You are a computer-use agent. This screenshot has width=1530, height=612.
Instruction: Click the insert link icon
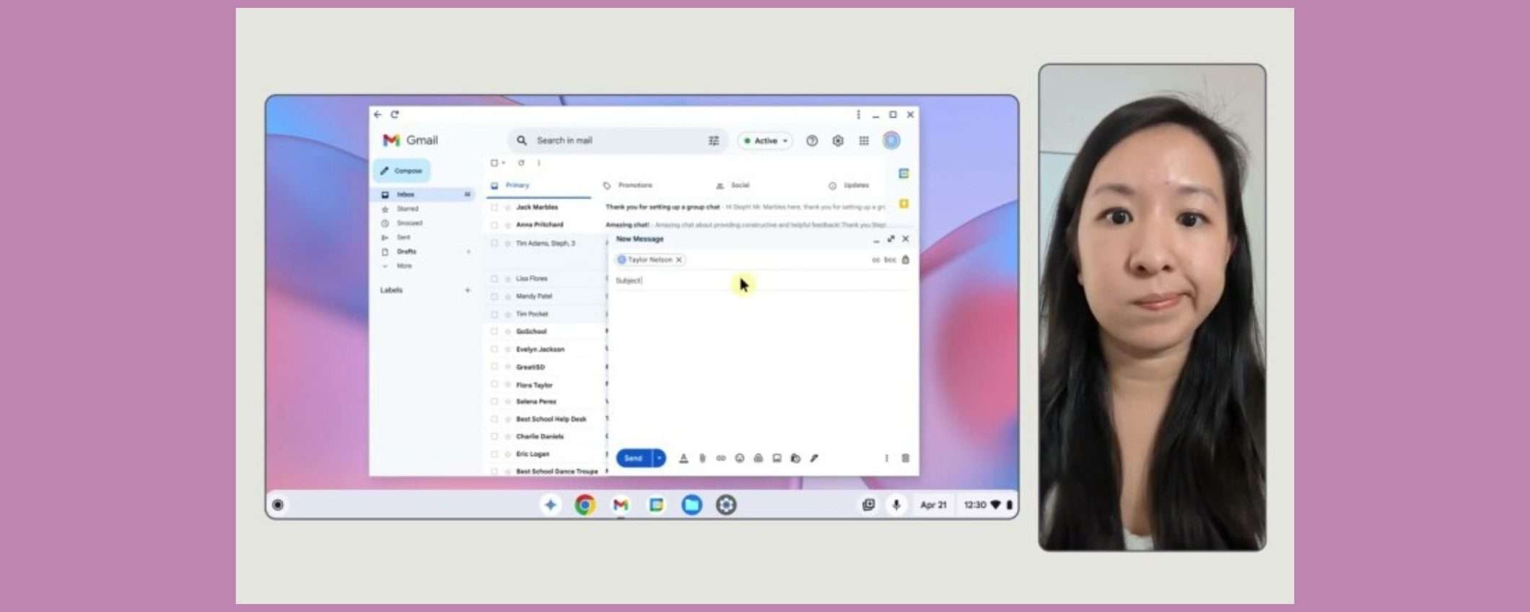(x=721, y=458)
